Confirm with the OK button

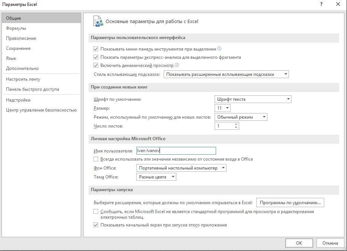tap(299, 243)
